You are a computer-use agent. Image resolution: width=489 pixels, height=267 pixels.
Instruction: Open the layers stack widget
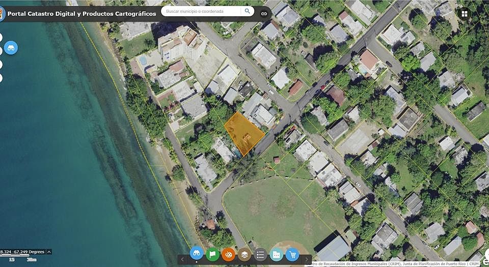point(244,253)
